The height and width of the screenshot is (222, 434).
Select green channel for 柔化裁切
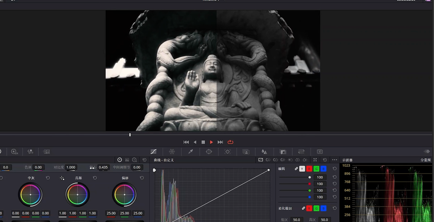tap(316, 208)
